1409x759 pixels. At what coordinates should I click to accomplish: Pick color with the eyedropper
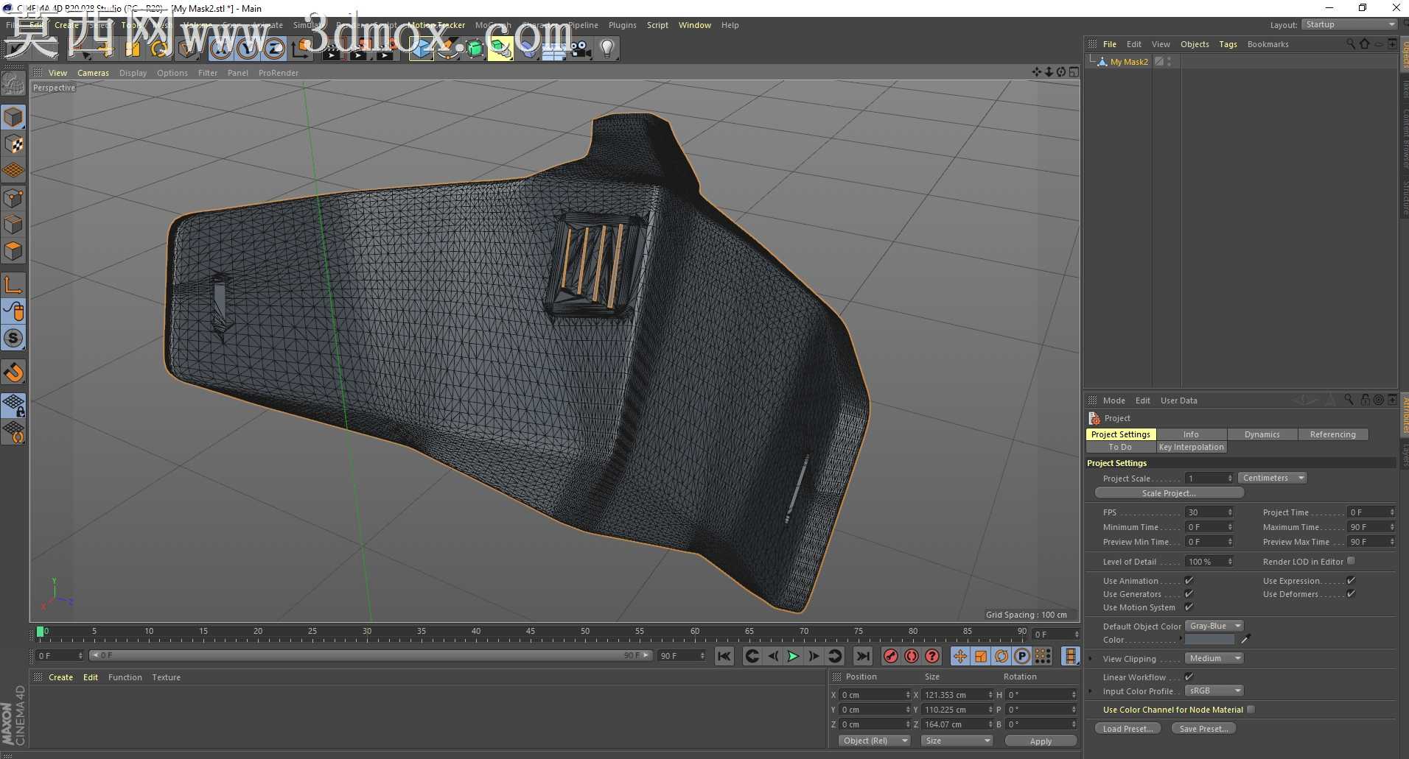pos(1246,639)
